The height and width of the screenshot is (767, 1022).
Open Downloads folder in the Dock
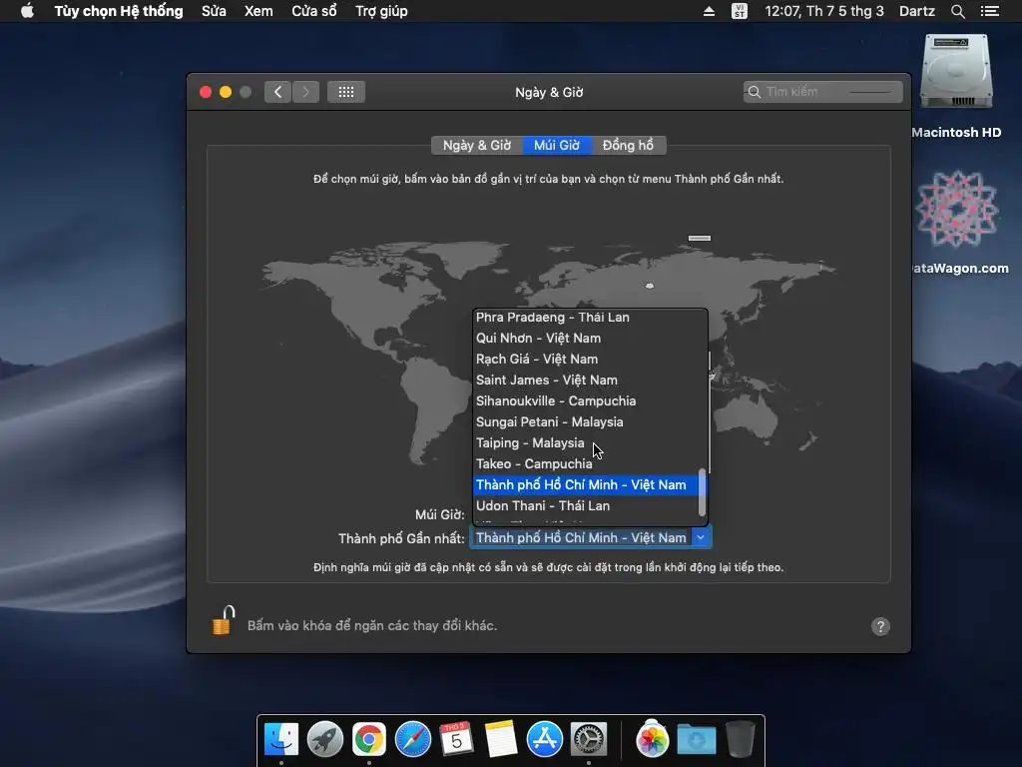(x=696, y=740)
